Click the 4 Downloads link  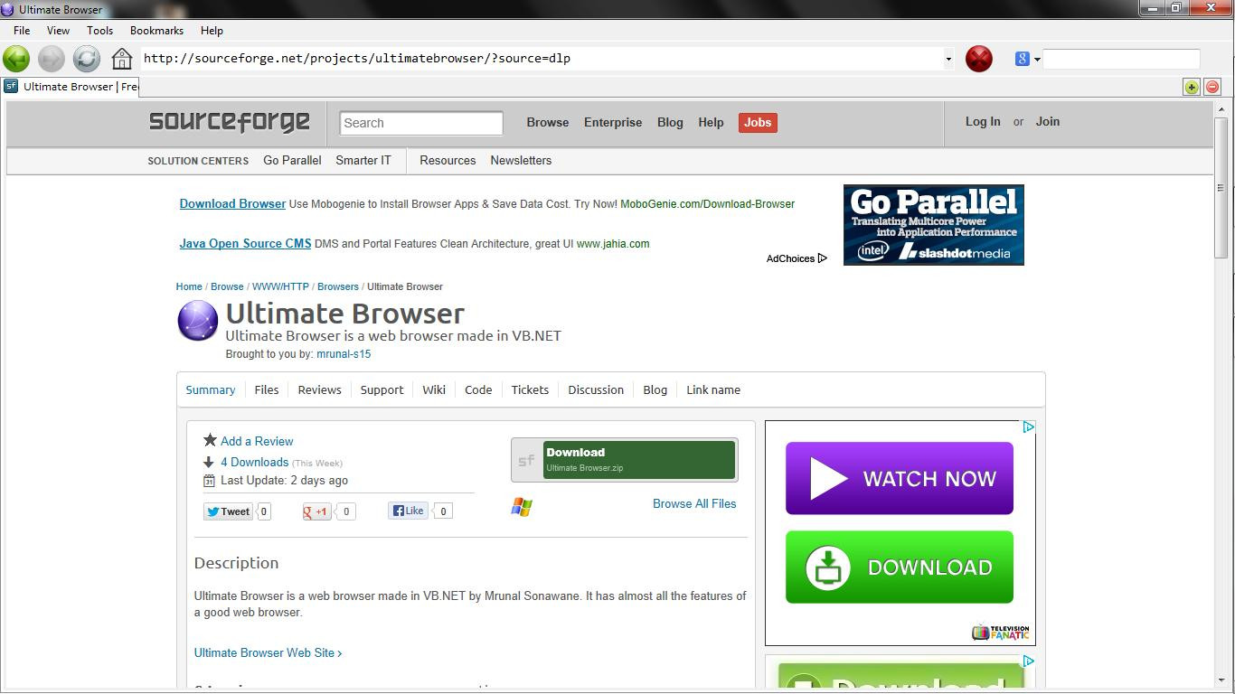254,462
